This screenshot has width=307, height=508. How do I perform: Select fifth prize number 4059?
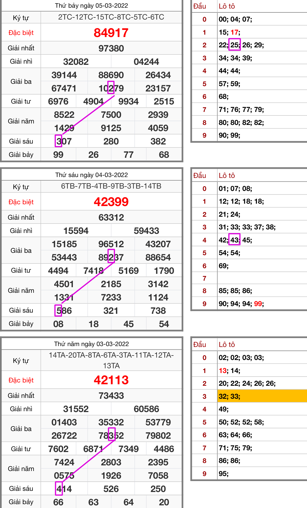158,128
